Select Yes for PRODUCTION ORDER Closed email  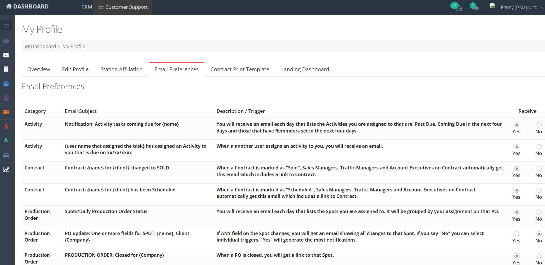click(x=517, y=256)
